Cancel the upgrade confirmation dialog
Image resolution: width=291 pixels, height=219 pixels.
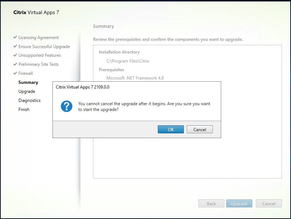200,129
